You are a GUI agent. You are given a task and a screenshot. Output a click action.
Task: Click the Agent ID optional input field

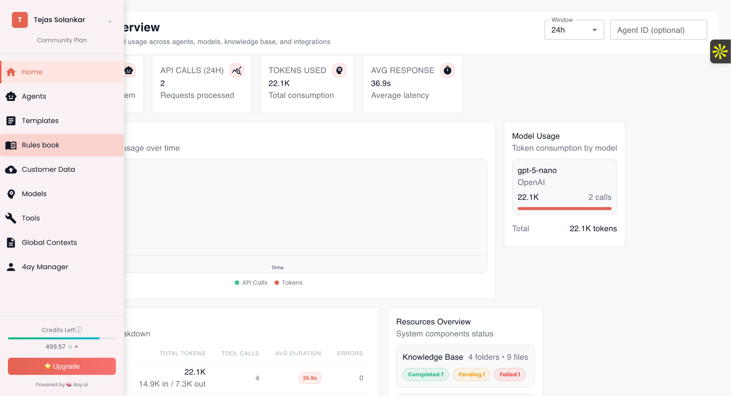[x=658, y=30]
